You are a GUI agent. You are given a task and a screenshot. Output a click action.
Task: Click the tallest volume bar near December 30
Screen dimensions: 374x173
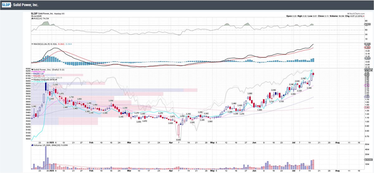(46, 158)
